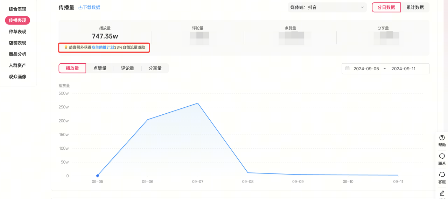Expand dropdown arrow next to 抖音

(x=362, y=7)
